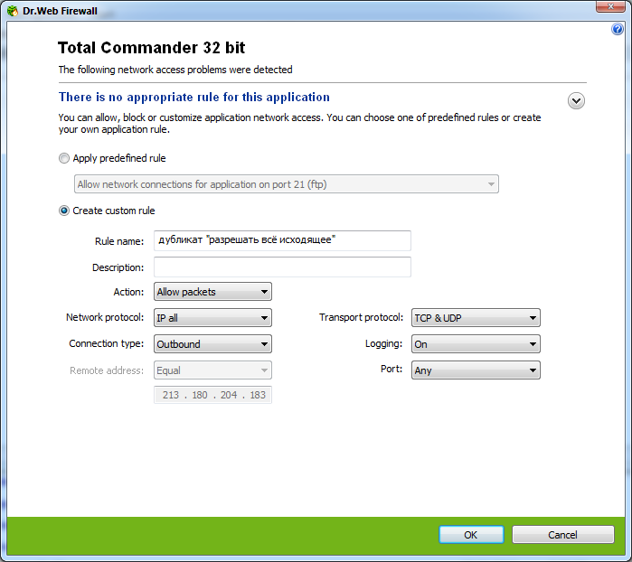This screenshot has height=562, width=632.
Task: Open the Logging dropdown showing On
Action: point(476,344)
